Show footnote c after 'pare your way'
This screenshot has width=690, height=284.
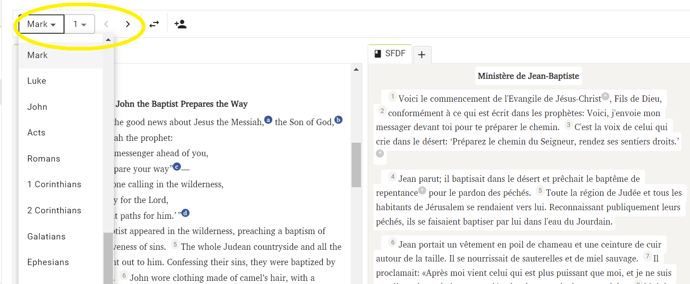pyautogui.click(x=177, y=167)
